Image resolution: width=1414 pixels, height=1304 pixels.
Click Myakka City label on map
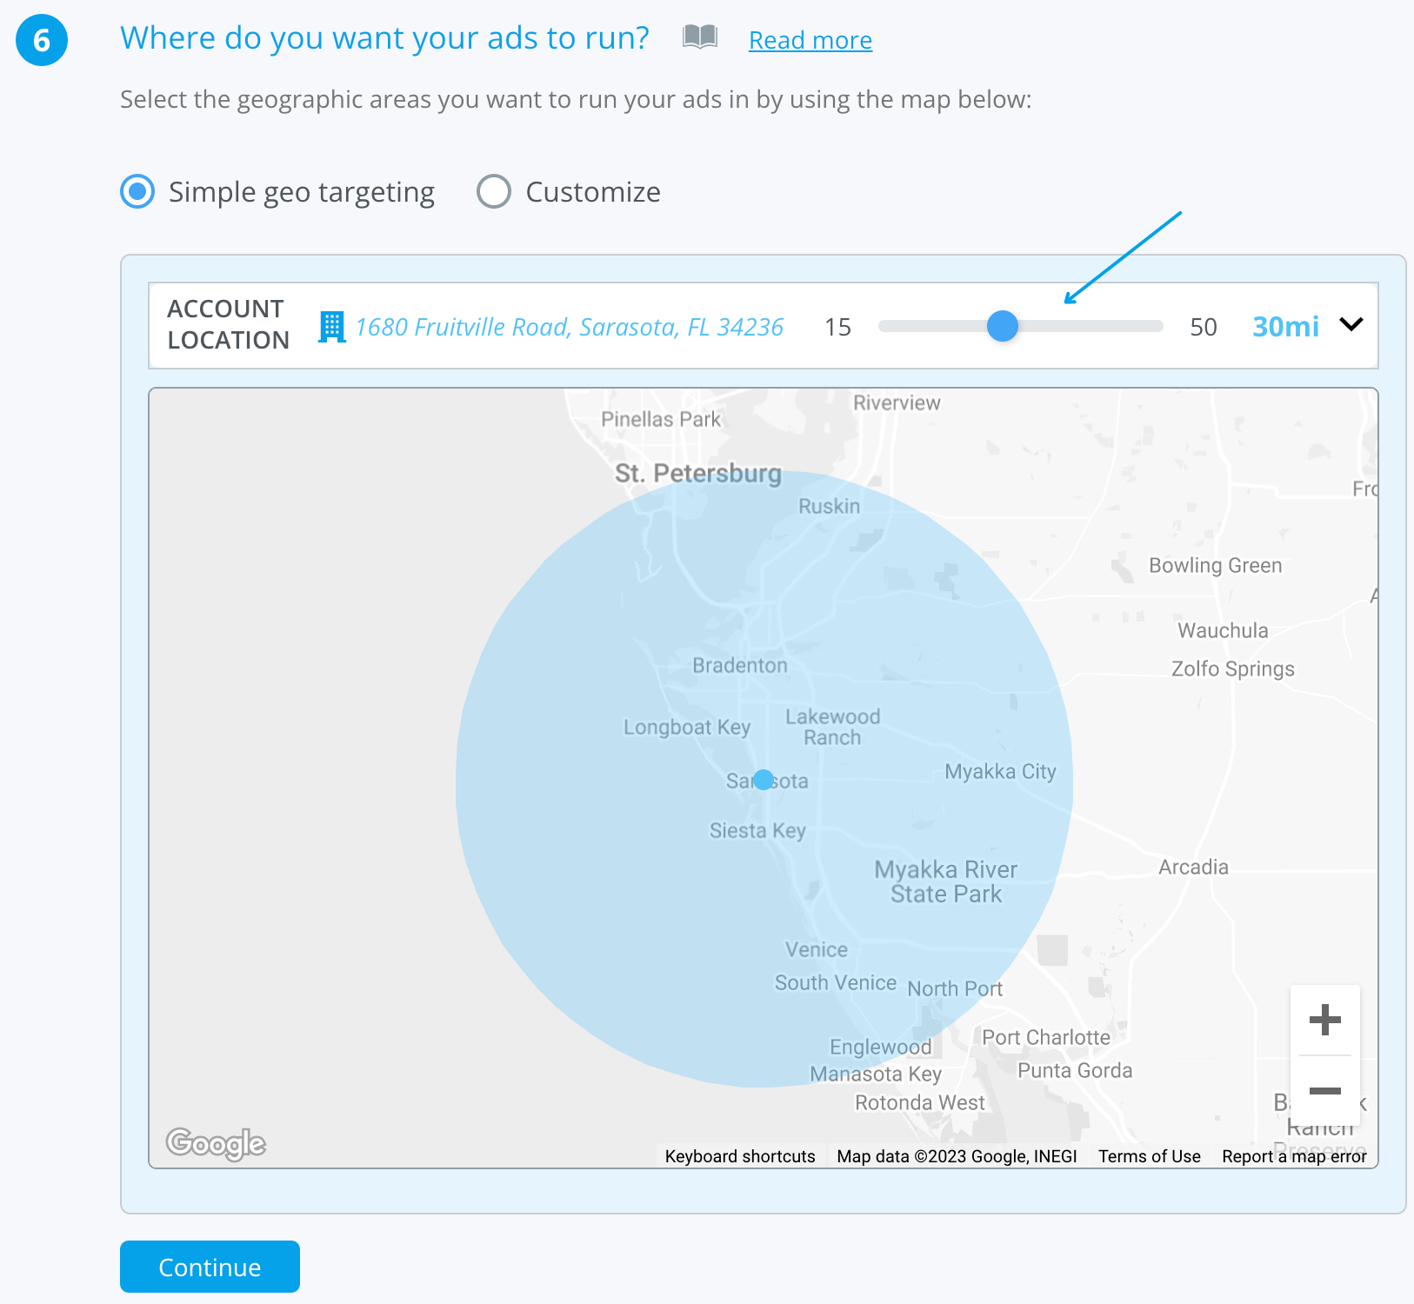coord(1000,771)
